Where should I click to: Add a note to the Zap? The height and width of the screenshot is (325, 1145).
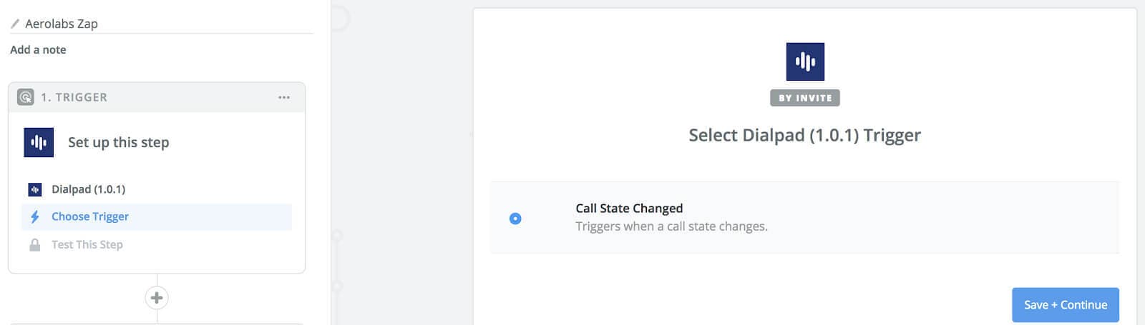coord(38,49)
